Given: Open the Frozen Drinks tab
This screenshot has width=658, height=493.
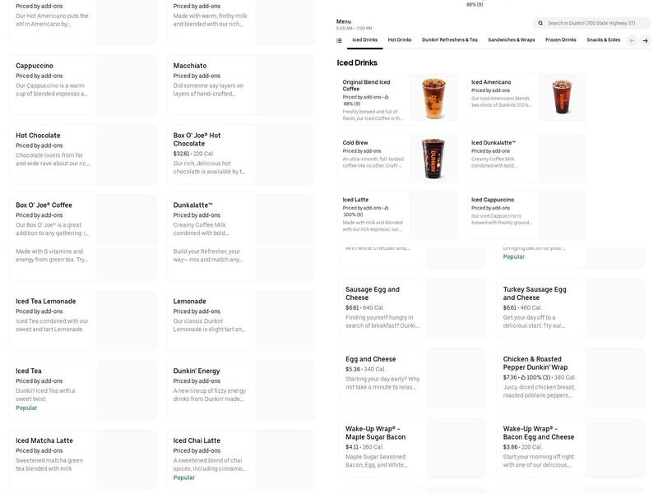Looking at the screenshot, I should 561,39.
